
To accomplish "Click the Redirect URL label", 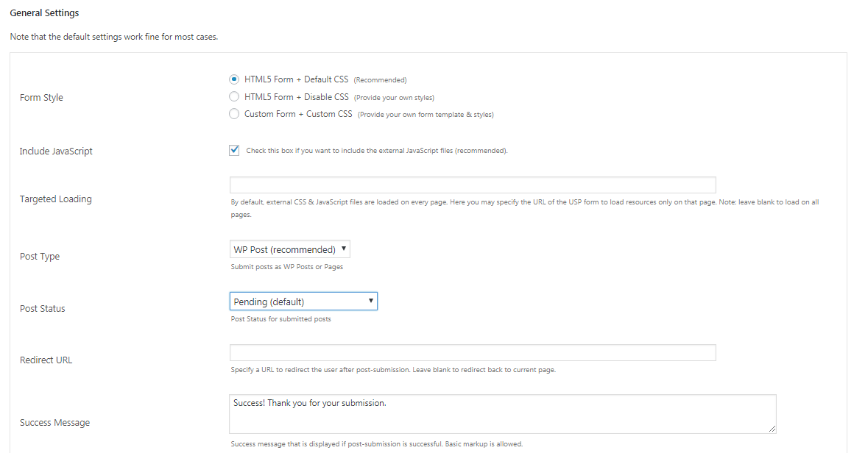I will [46, 360].
